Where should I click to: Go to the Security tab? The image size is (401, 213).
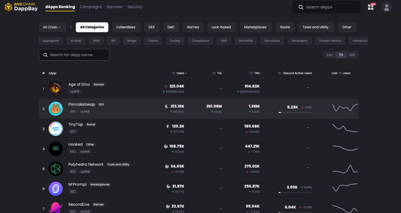coord(135,7)
